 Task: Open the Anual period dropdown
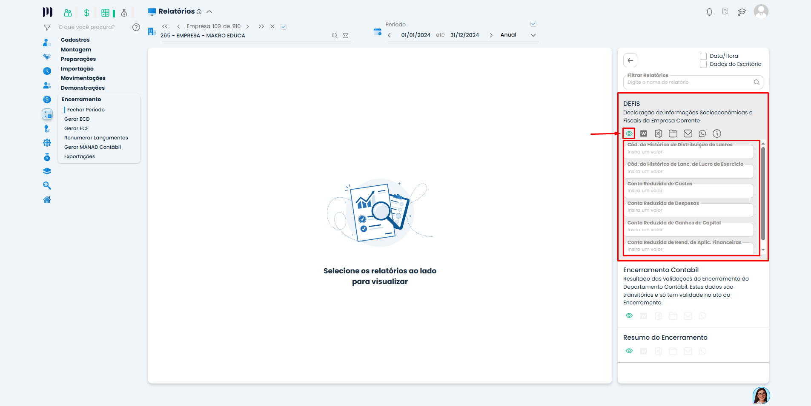point(533,35)
